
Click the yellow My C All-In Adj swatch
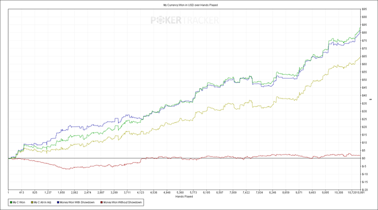point(32,202)
